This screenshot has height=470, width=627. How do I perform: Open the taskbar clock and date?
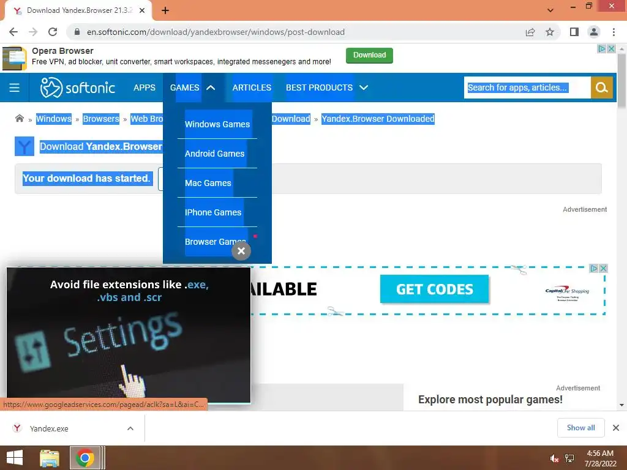[x=600, y=458]
